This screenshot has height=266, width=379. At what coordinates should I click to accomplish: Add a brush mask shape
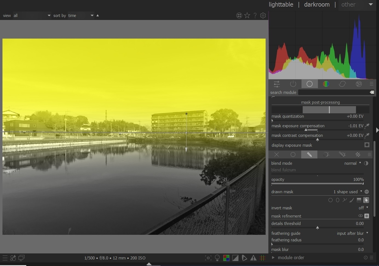coord(352,200)
